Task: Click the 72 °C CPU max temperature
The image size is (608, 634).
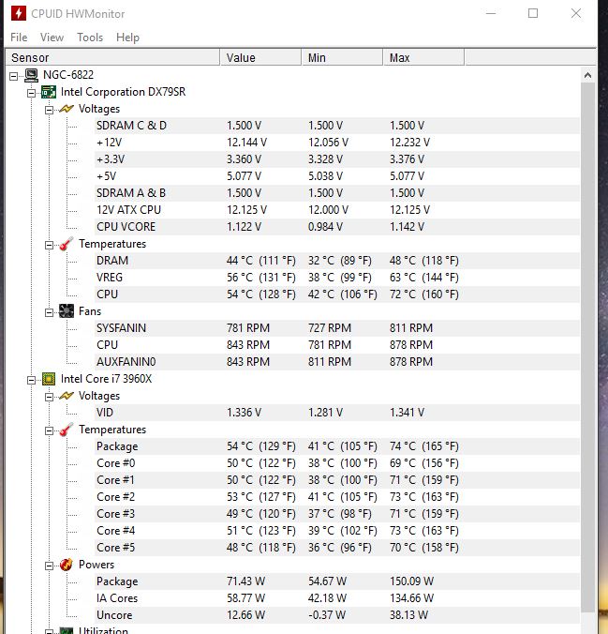Action: [x=424, y=294]
